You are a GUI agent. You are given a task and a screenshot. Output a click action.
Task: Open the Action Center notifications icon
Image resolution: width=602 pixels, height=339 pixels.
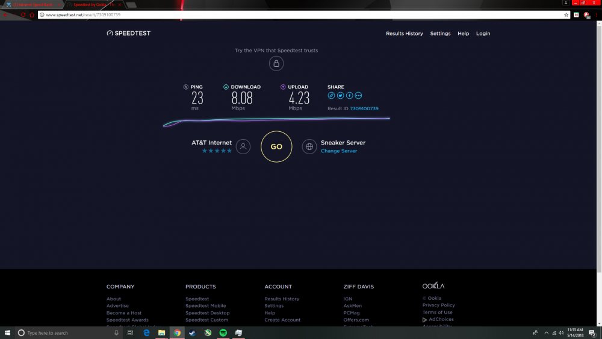tap(592, 333)
